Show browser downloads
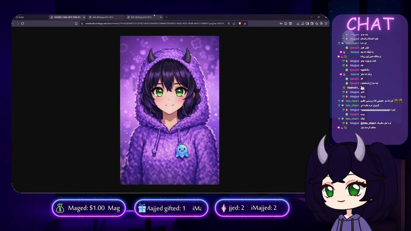The image size is (411, 231). click(298, 23)
